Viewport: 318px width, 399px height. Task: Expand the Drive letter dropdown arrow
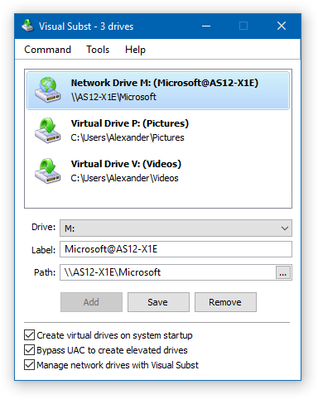tap(285, 228)
